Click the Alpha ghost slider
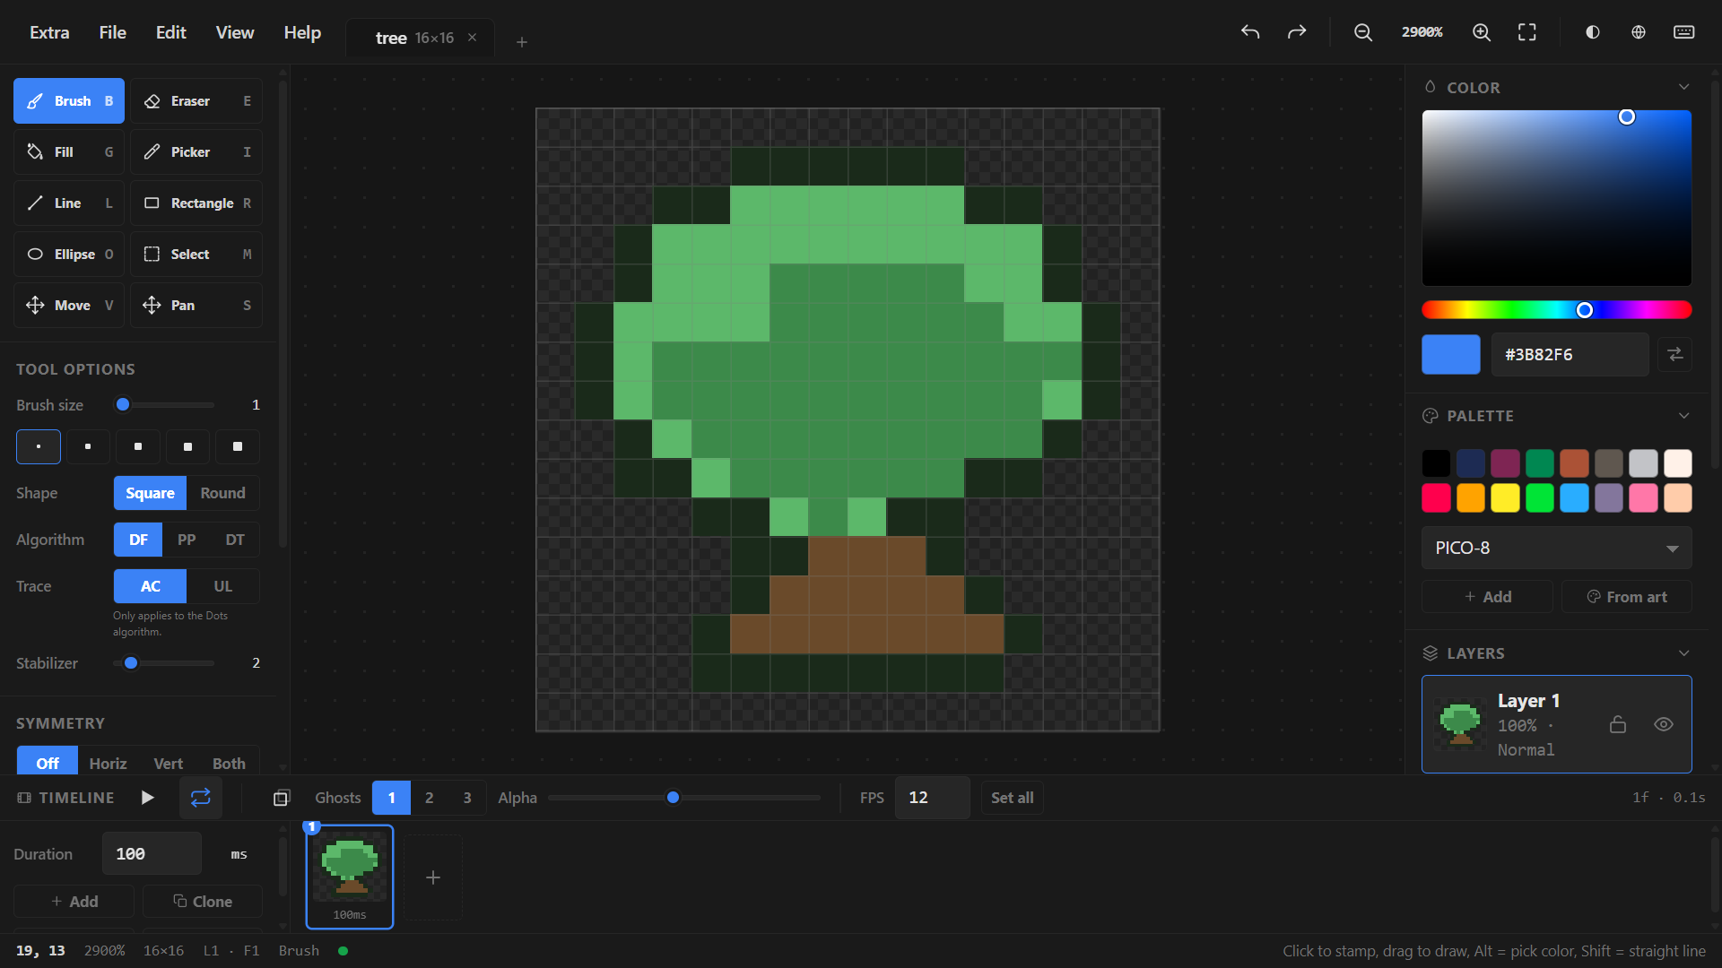Viewport: 1722px width, 968px height. point(683,798)
